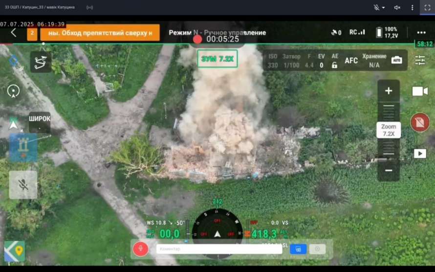Click the stream title '33 ОШП / Капуцин_33'

(x=40, y=7)
